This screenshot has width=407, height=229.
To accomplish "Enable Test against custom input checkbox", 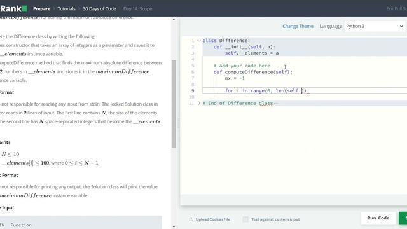I will click(245, 219).
